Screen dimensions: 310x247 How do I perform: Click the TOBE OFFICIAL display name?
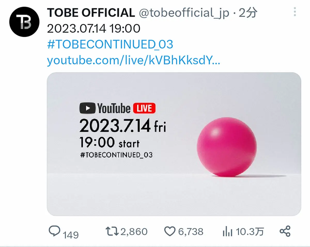(x=91, y=13)
